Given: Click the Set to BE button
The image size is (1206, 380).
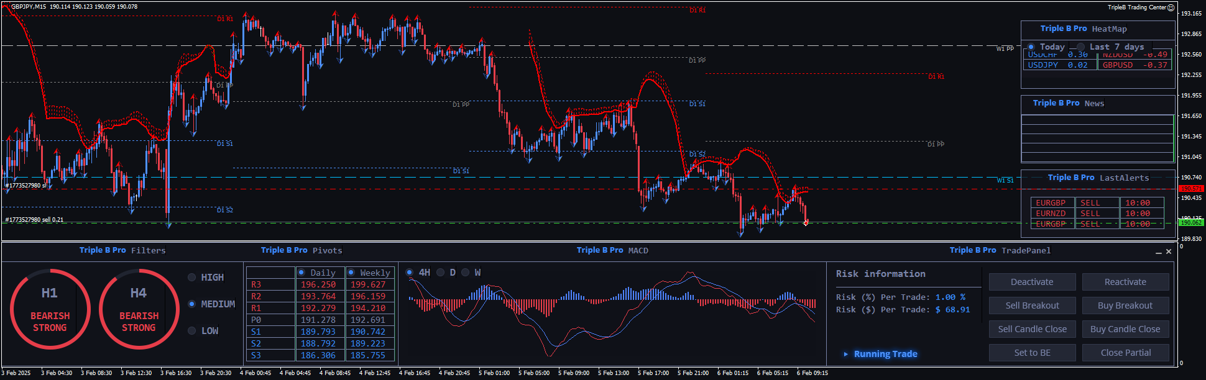Looking at the screenshot, I should click(1032, 353).
